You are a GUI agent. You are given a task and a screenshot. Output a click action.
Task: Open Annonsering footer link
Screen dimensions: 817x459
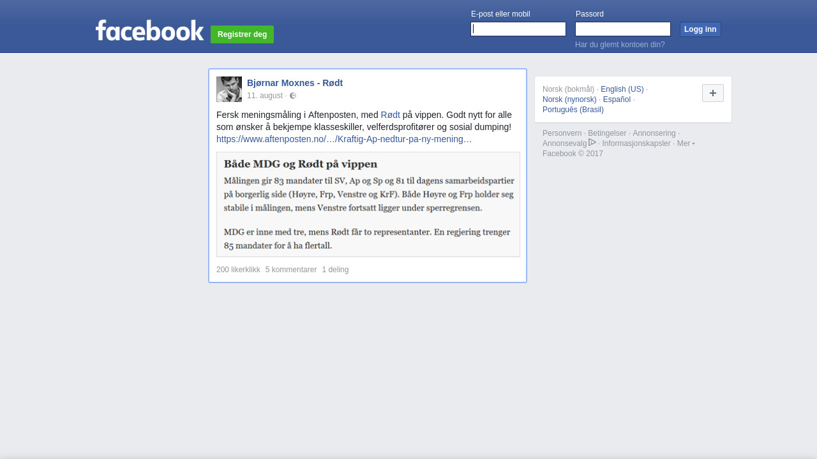point(654,133)
